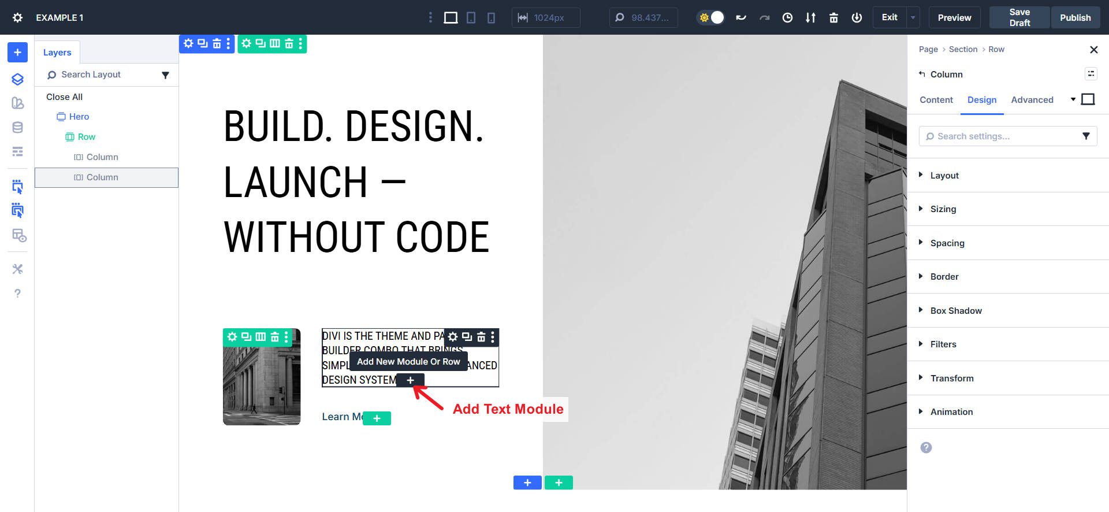The height and width of the screenshot is (512, 1109).
Task: Expand the Spacing settings group
Action: pos(1008,243)
